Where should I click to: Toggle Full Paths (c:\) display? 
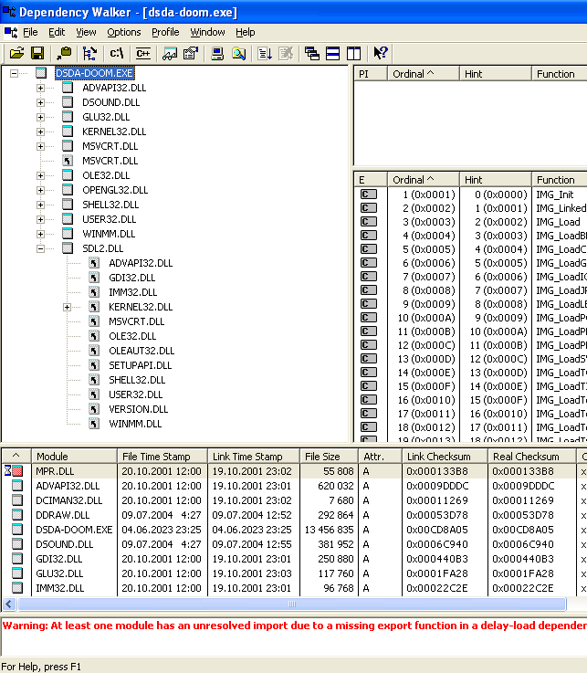click(117, 54)
